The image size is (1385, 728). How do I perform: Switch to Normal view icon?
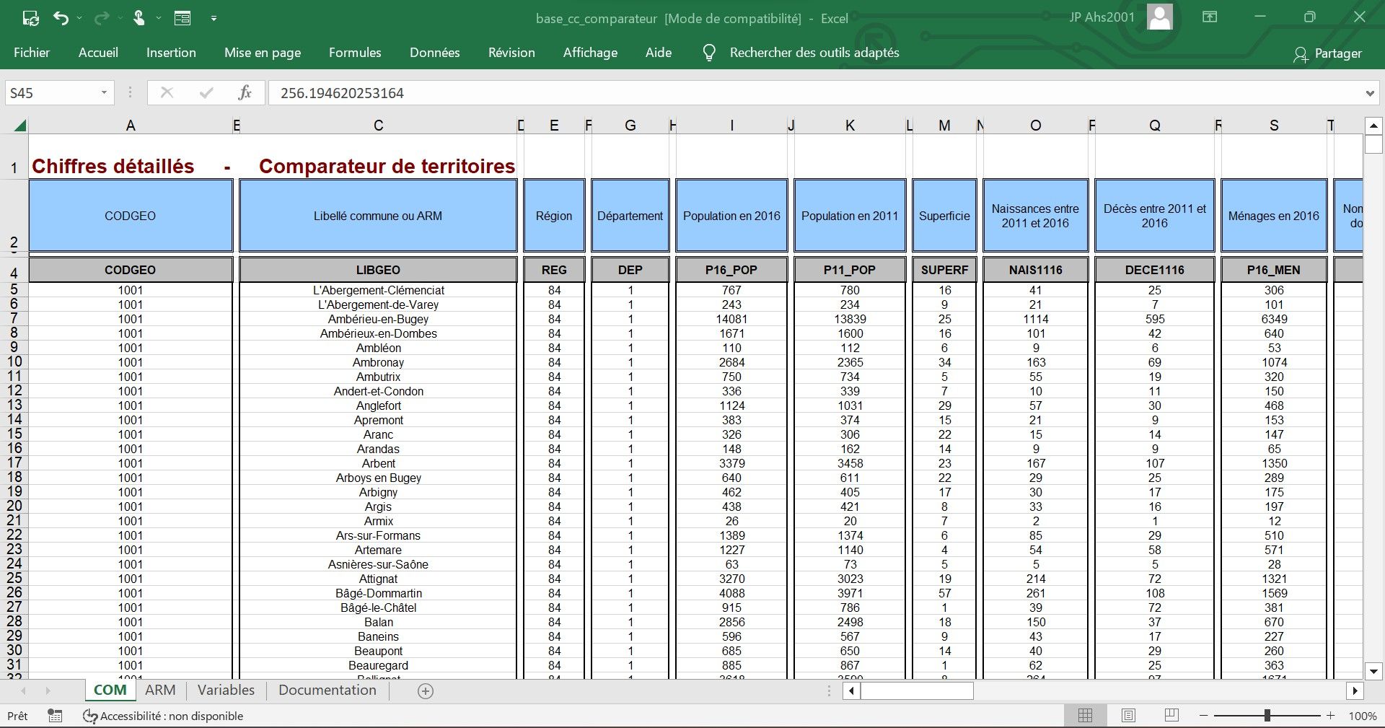coord(1085,716)
